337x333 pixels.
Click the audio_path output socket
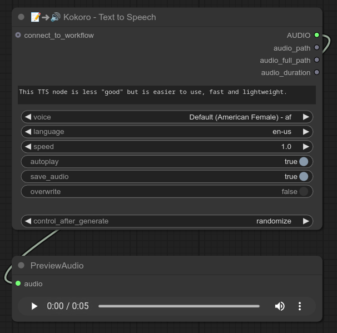pos(316,47)
